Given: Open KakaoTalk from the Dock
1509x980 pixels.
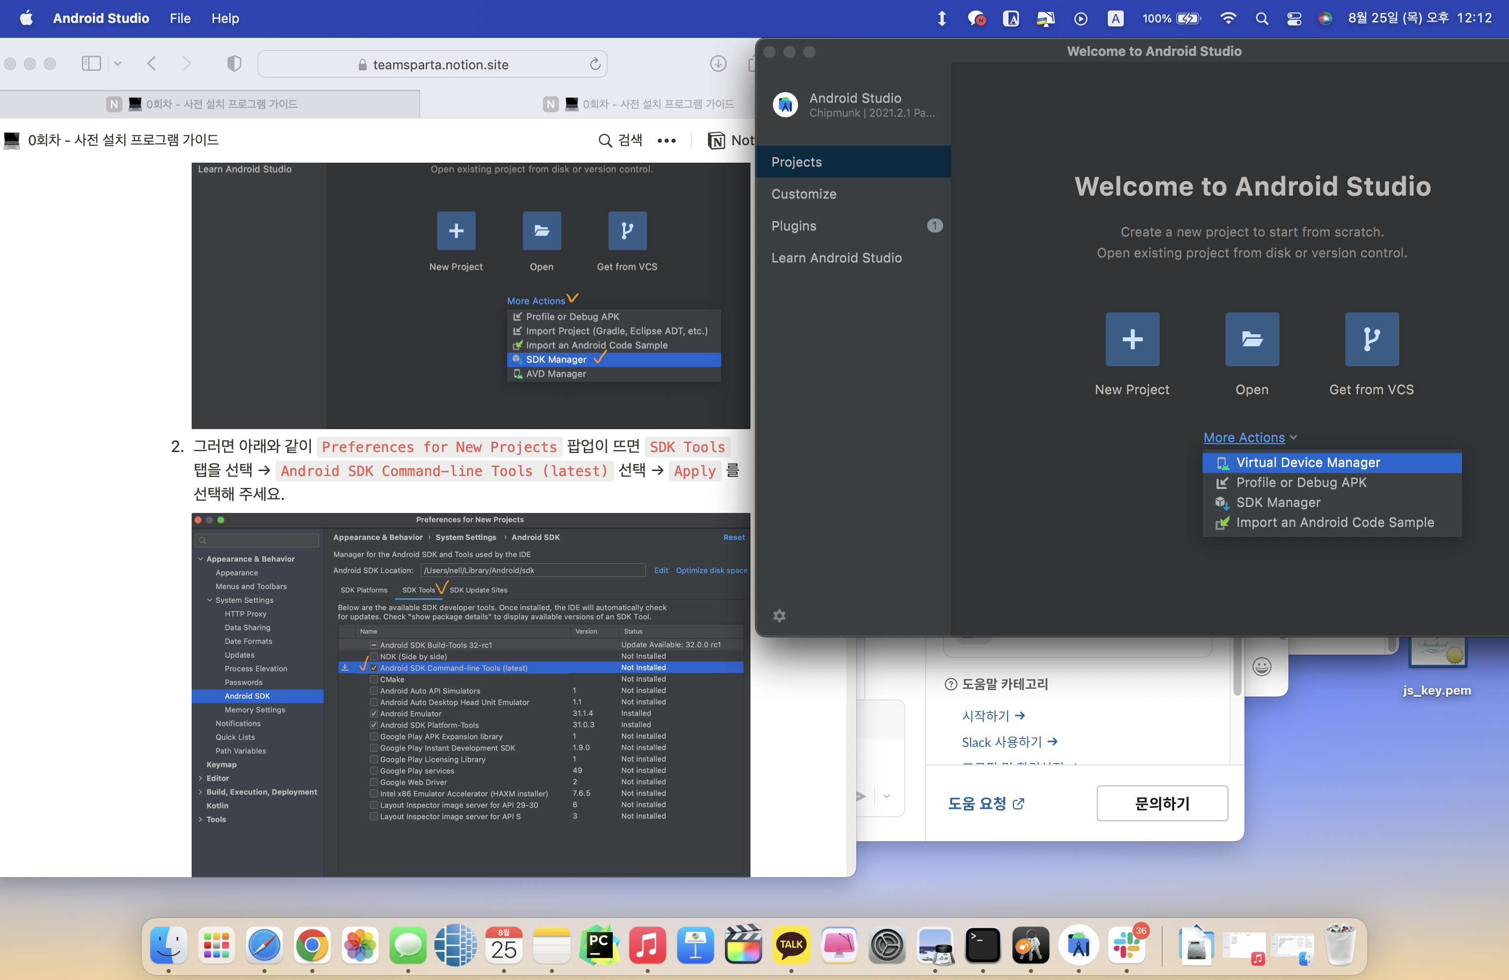Looking at the screenshot, I should pos(791,945).
